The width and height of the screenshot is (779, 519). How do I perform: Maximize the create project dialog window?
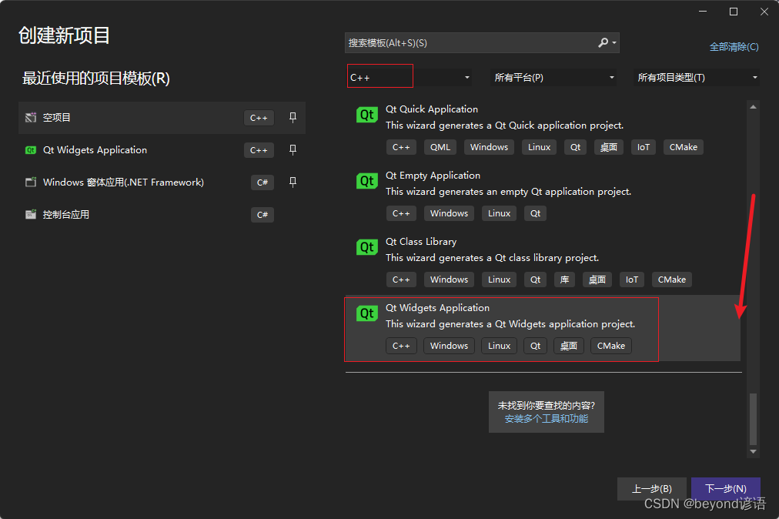click(x=734, y=12)
